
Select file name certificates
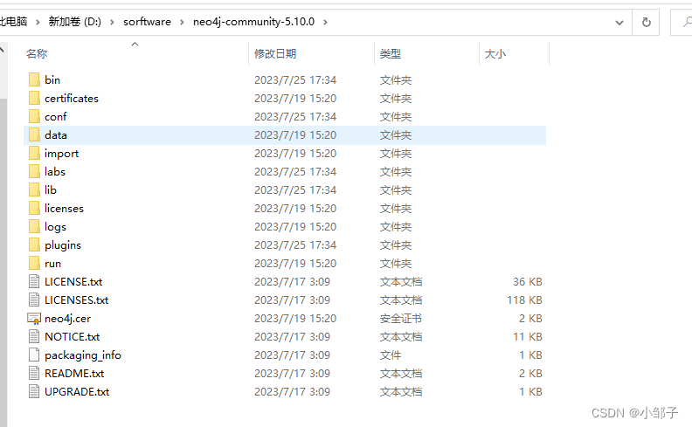(72, 99)
